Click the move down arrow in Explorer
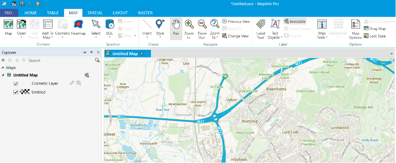Viewport: 396px width, 163px height. [24, 60]
